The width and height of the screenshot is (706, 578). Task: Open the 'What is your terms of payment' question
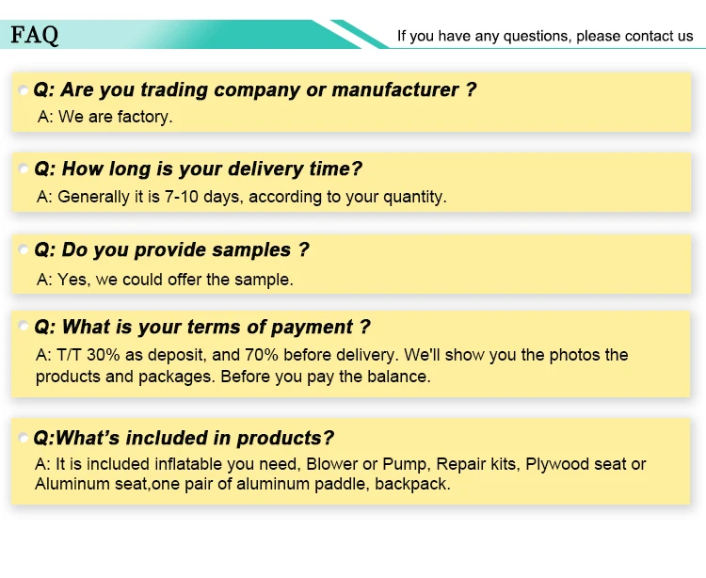tap(202, 327)
